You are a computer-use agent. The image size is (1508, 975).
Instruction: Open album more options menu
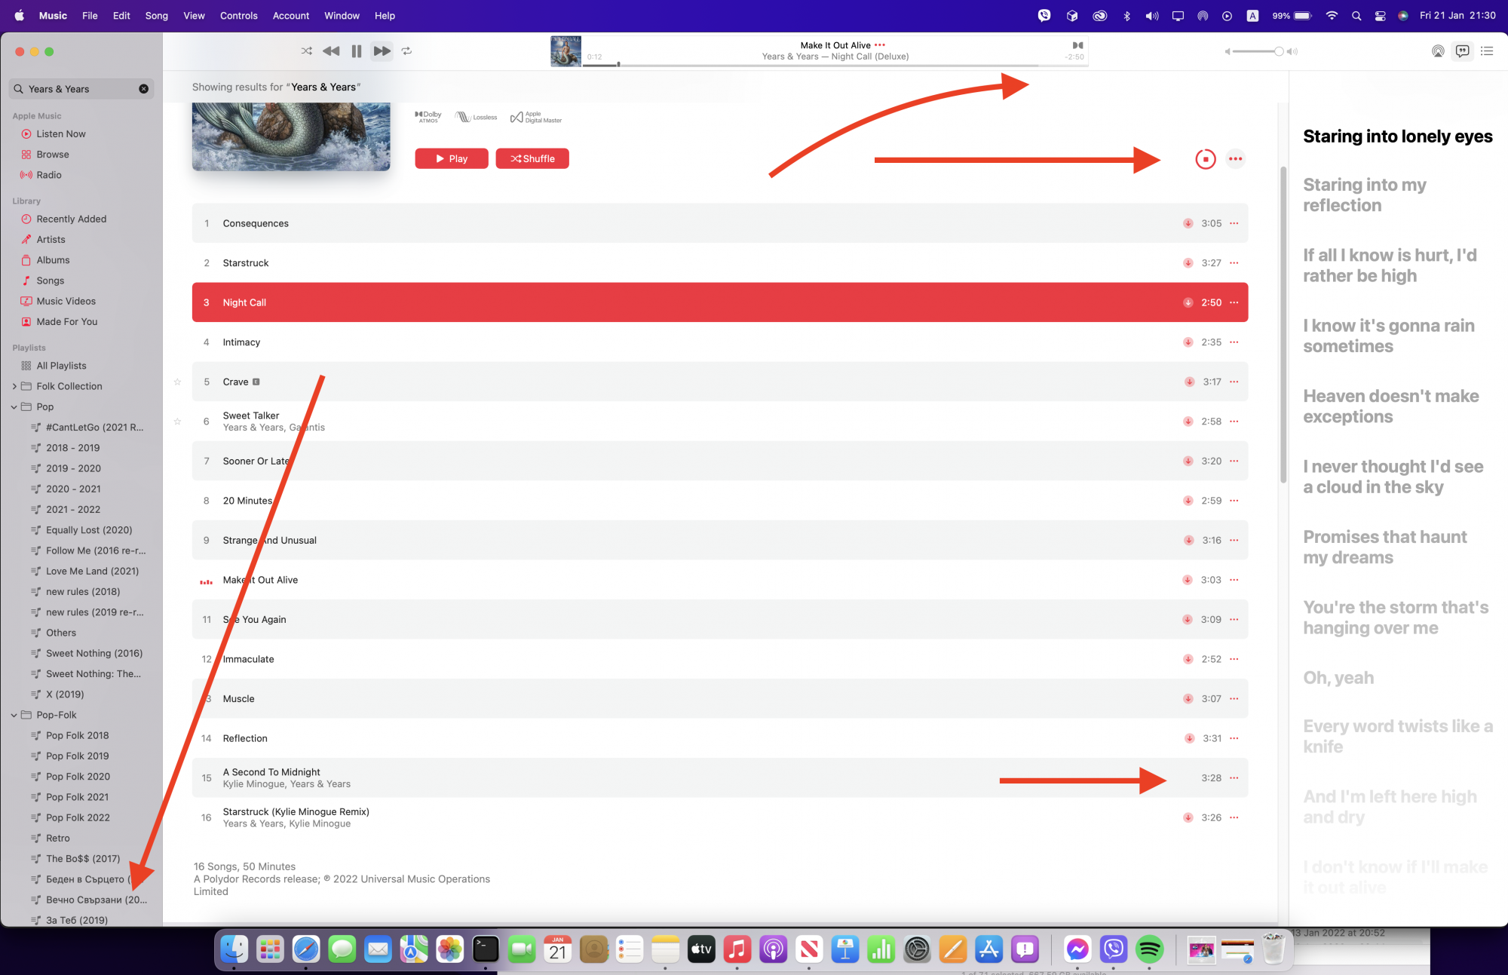[x=1235, y=159]
